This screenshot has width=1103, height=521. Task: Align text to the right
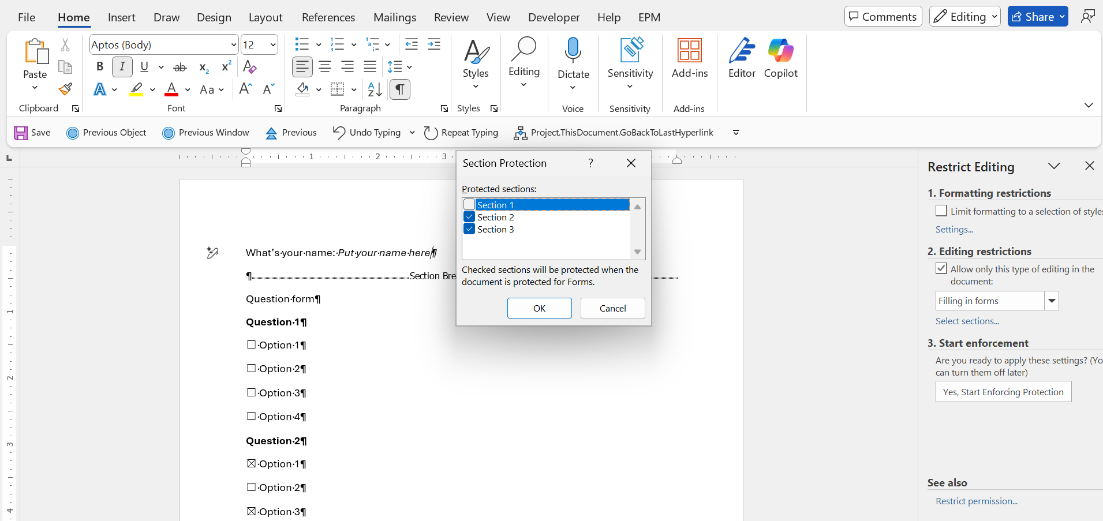tap(347, 67)
